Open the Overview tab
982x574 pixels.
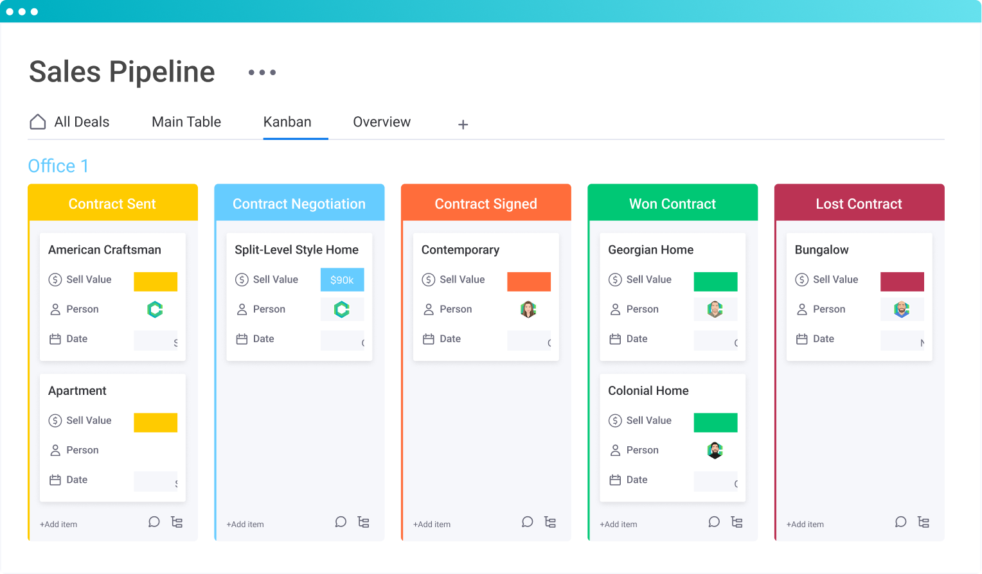[382, 122]
